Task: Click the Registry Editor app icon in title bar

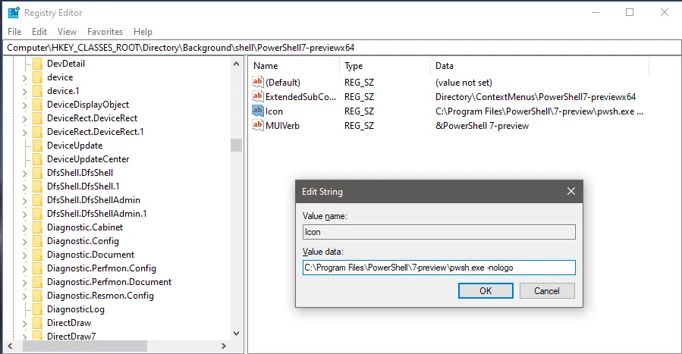Action: click(14, 12)
